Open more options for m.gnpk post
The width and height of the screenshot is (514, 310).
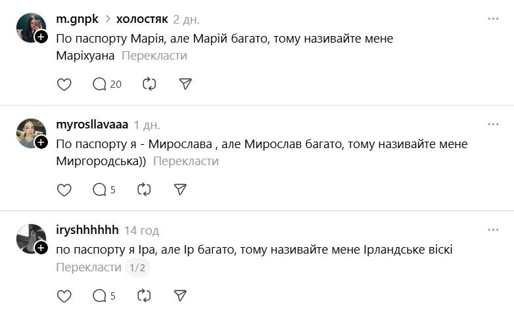click(x=494, y=19)
